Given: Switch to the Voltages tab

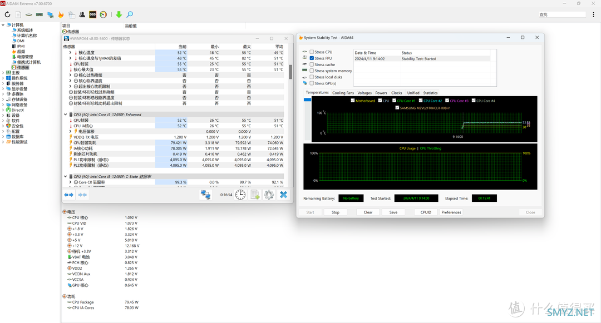Looking at the screenshot, I should point(364,93).
